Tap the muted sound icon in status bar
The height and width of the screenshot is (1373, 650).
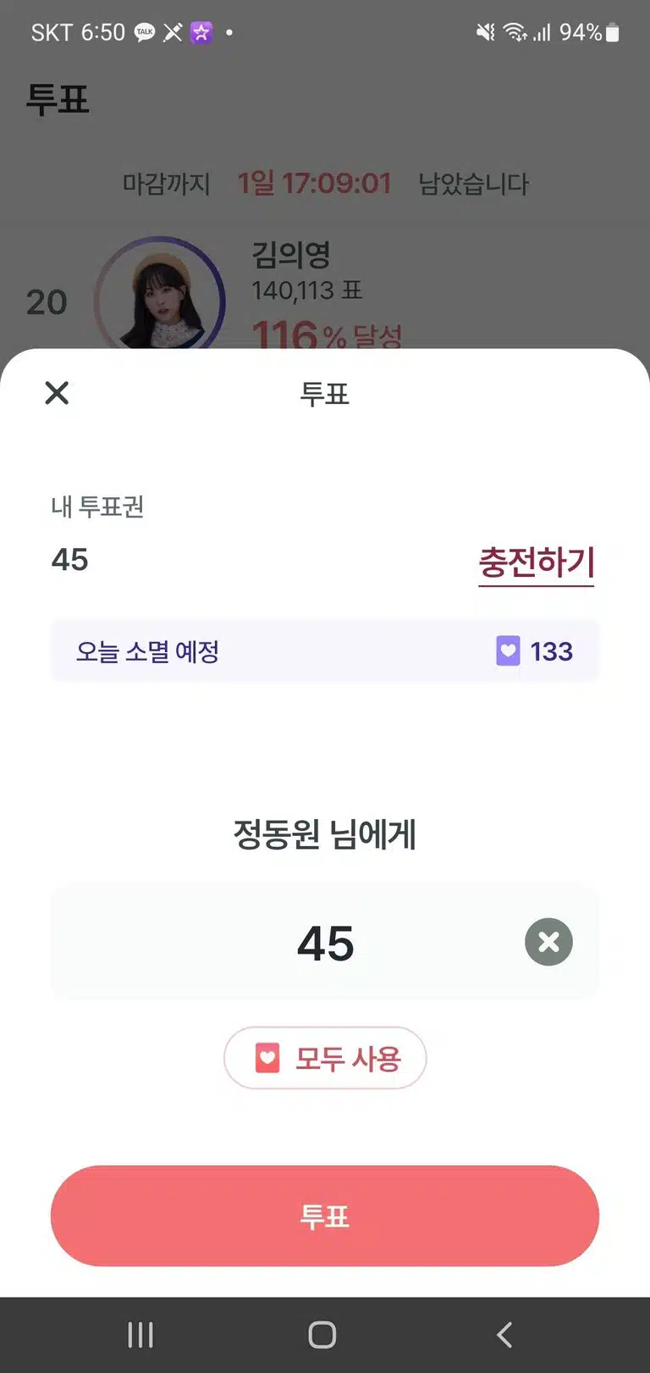[485, 33]
